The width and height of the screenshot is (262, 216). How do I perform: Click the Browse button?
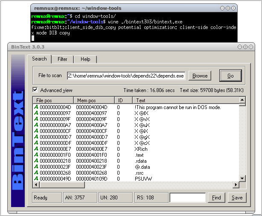point(200,76)
